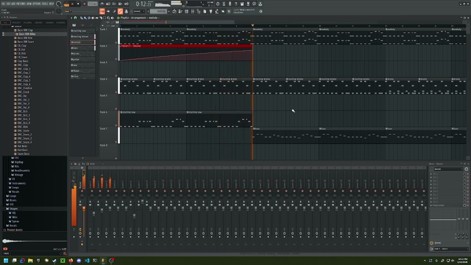
Task: Click the pause playback button
Action: [72, 4]
